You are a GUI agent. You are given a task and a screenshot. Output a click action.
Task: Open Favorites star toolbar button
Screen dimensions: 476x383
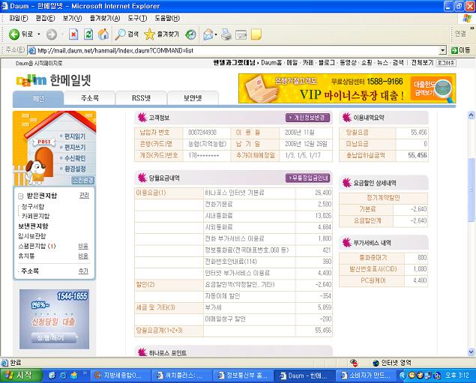pos(161,34)
